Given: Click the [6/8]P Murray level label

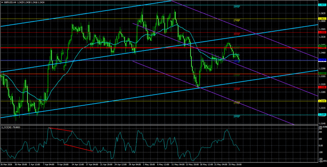Looking at the screenshot, I should point(237,34).
